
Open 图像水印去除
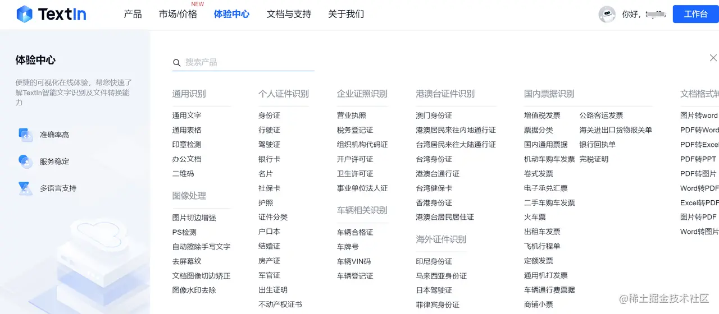194,290
